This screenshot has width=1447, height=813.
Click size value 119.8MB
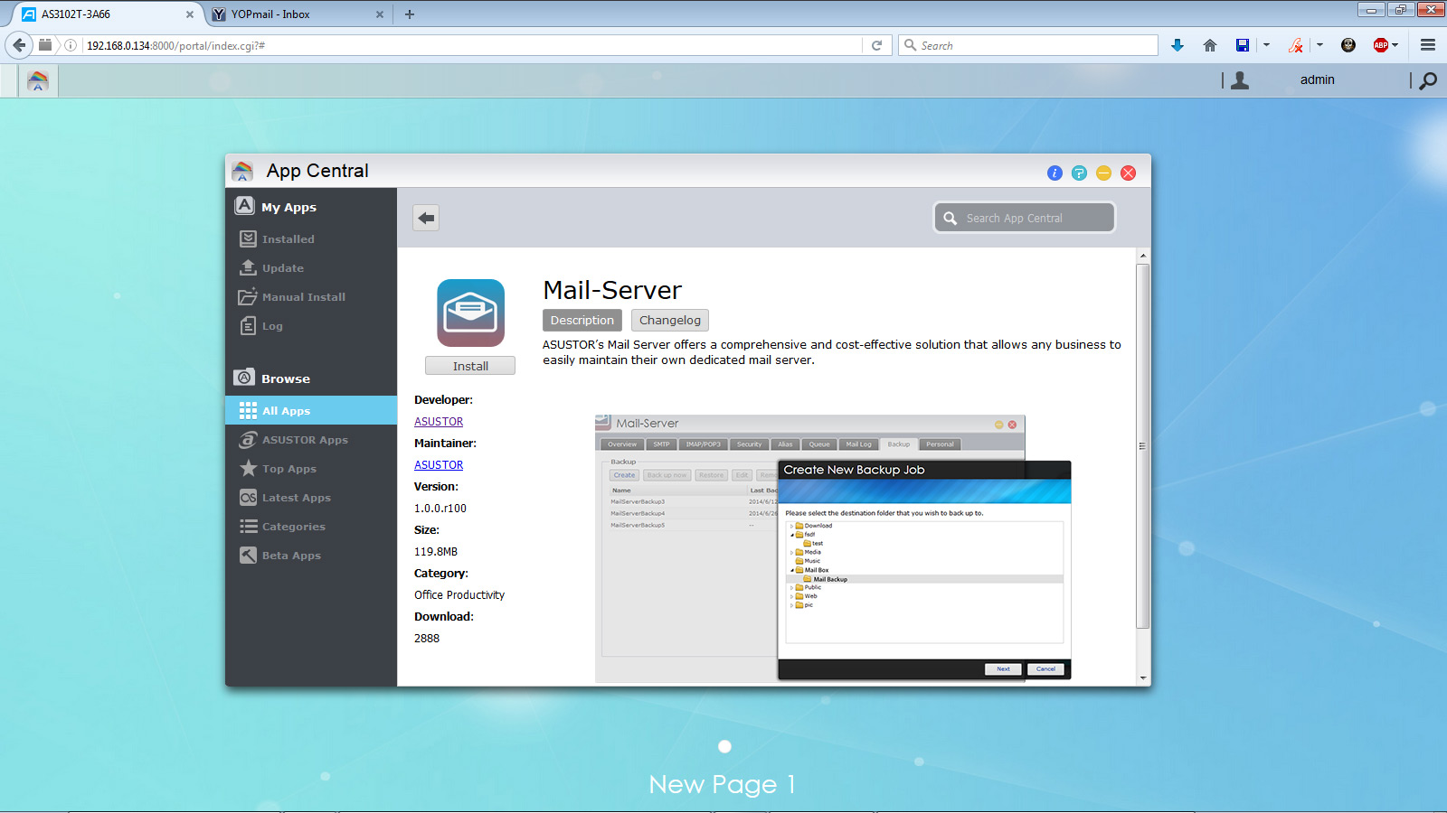(436, 552)
